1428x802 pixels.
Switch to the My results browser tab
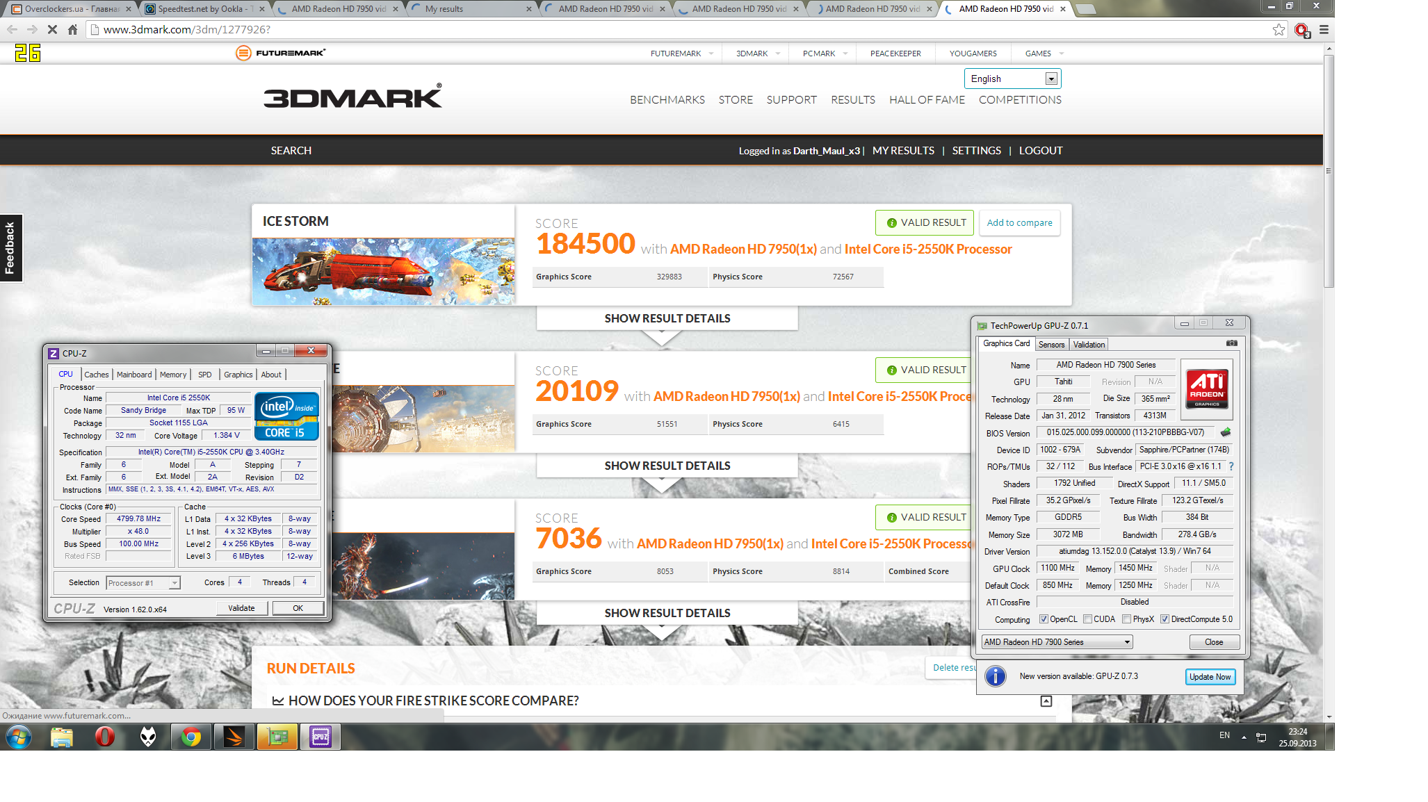470,9
